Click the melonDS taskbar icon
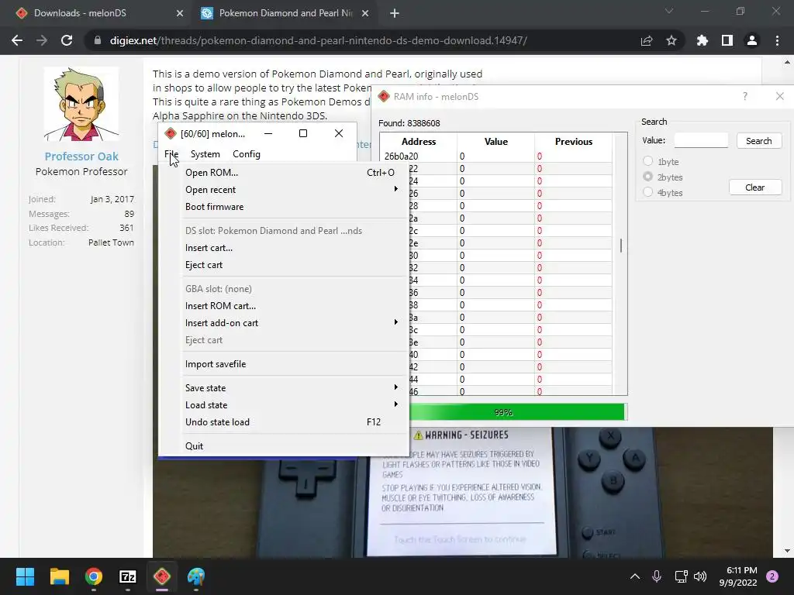This screenshot has height=595, width=794. coord(162,576)
